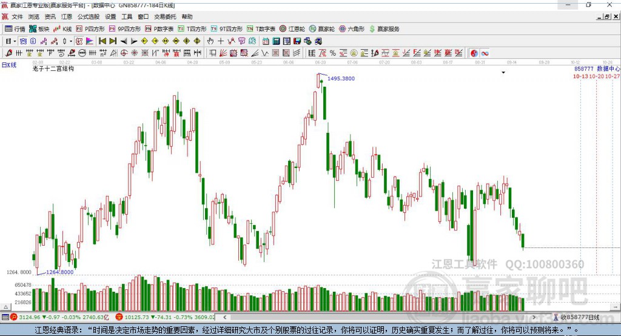Click the K线 toolbar button
The width and height of the screenshot is (621, 336).
tap(62, 29)
